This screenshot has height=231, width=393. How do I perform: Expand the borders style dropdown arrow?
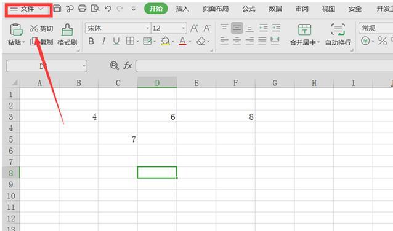(x=137, y=41)
